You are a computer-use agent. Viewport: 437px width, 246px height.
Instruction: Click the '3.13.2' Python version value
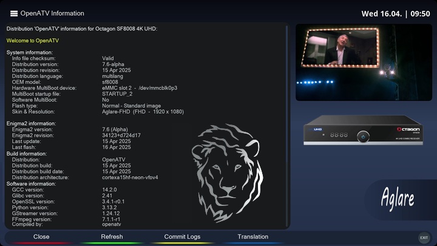[x=109, y=208]
